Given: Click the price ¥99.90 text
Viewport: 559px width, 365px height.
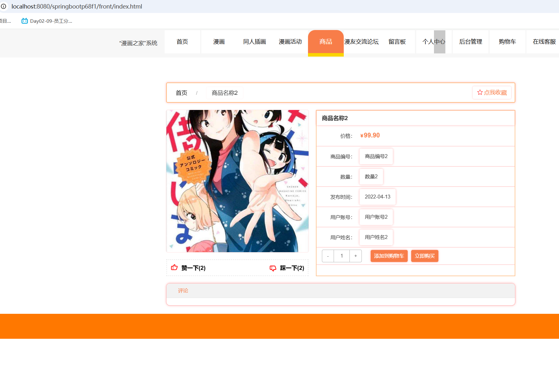Looking at the screenshot, I should pos(370,136).
